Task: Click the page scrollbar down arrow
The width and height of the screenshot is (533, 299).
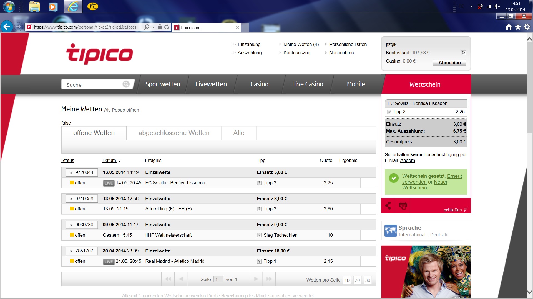Action: [x=529, y=292]
